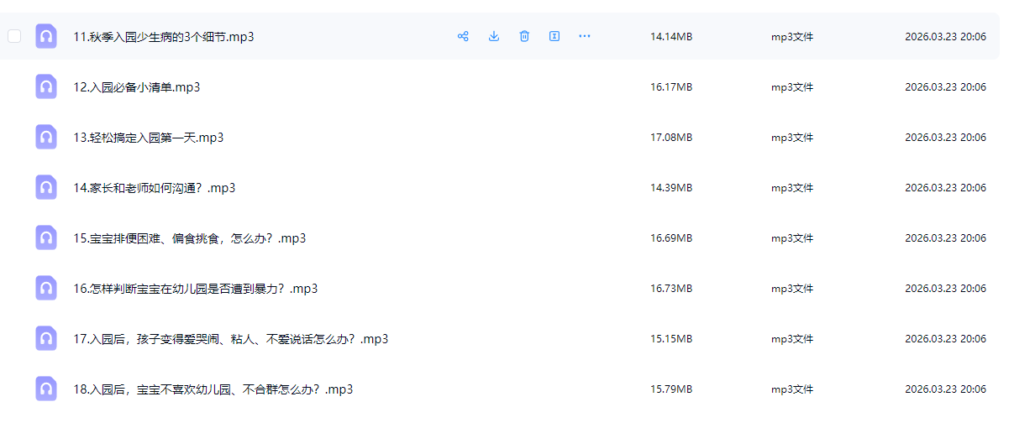
Task: Click the 2026.03.23 20:06 date for file 15
Action: click(945, 238)
